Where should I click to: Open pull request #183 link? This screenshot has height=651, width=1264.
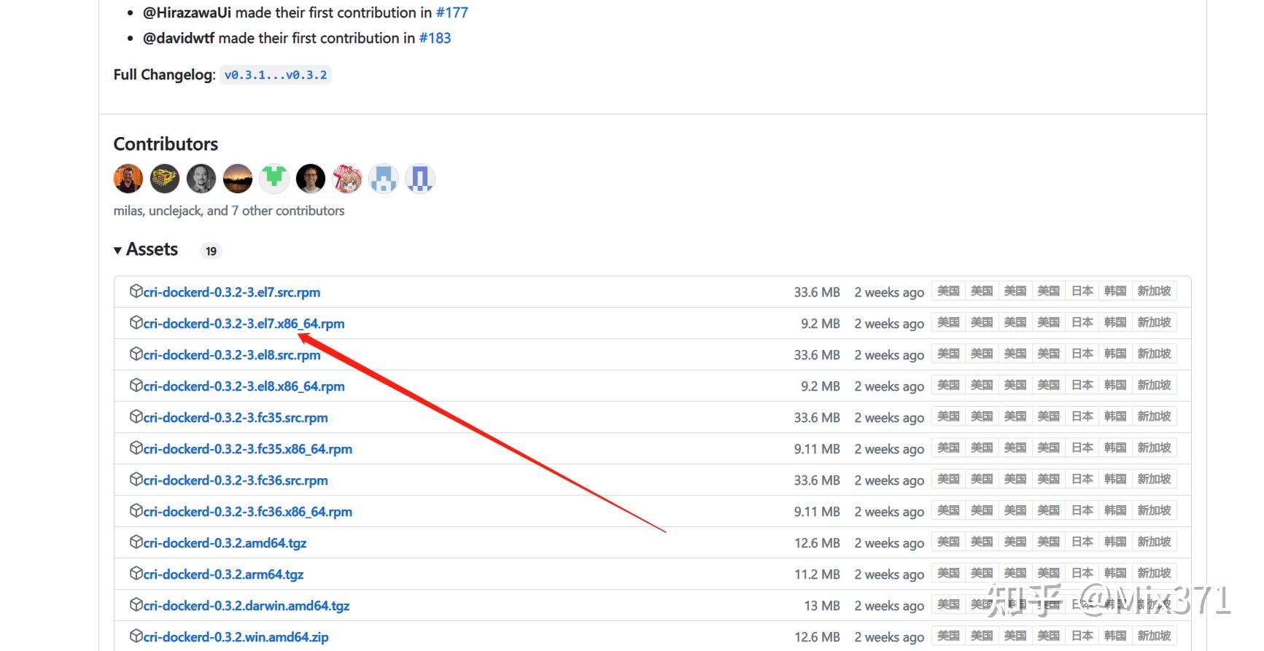435,38
